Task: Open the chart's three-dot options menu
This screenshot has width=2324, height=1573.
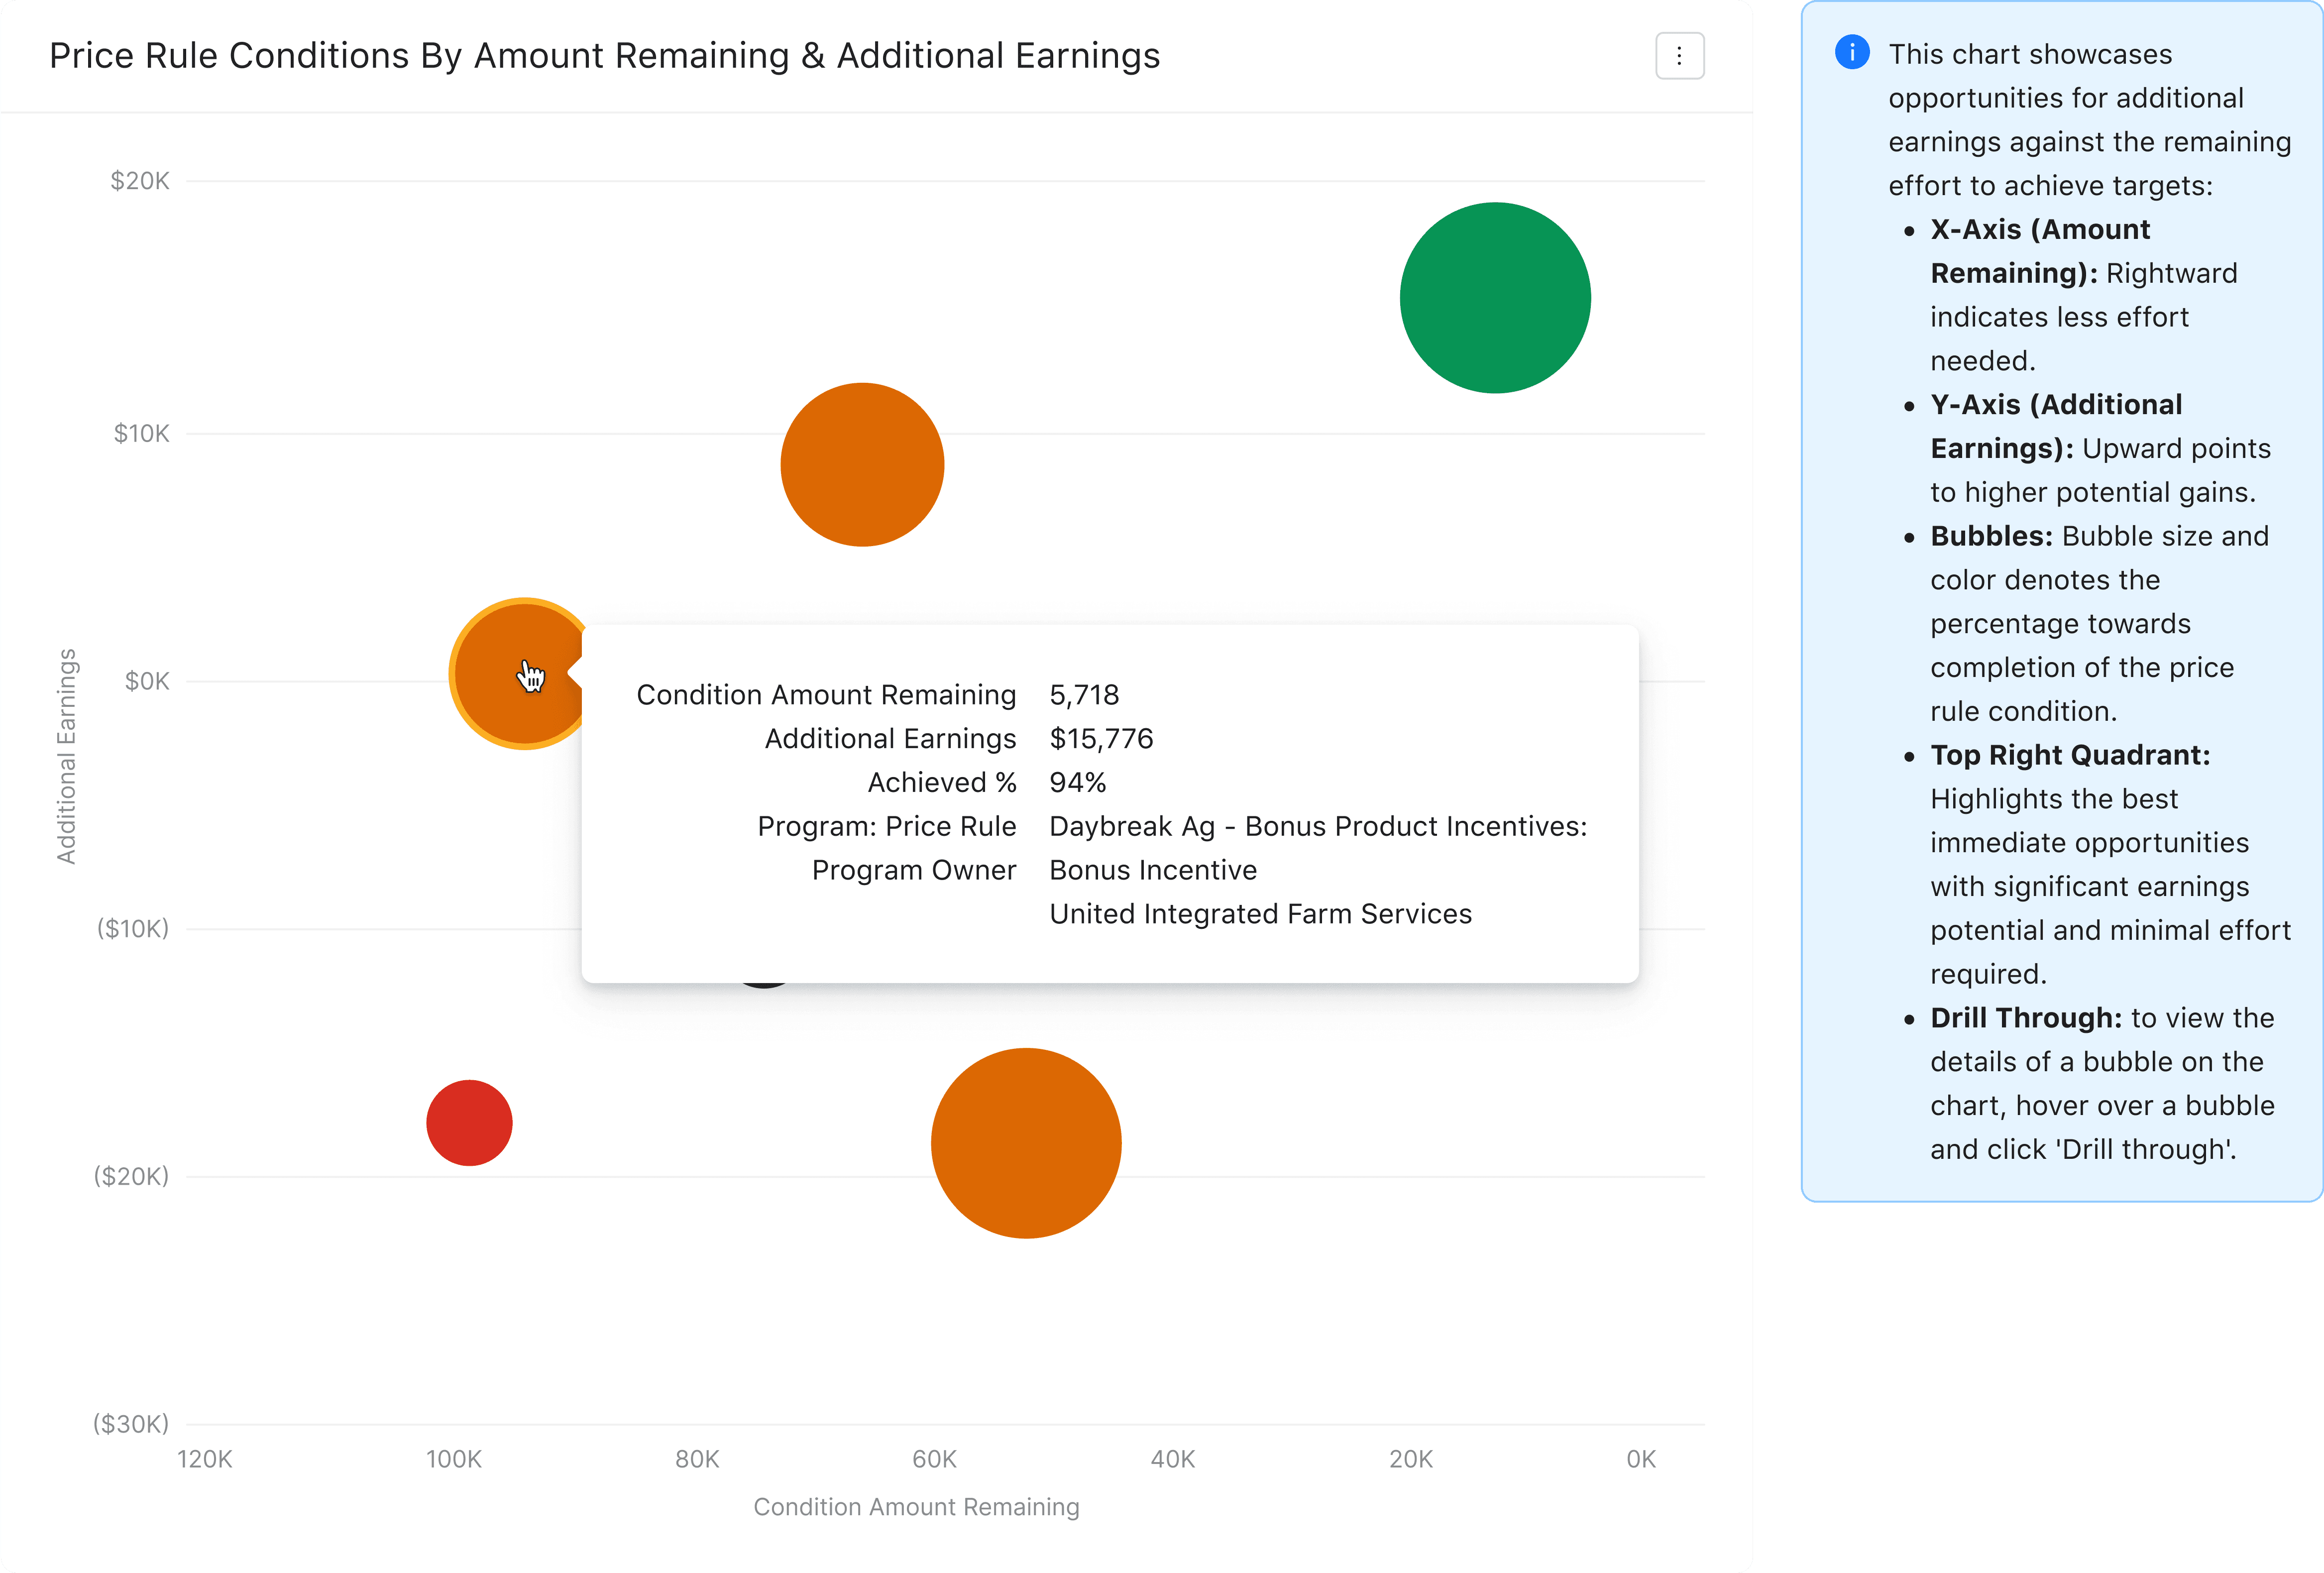Action: point(1679,56)
